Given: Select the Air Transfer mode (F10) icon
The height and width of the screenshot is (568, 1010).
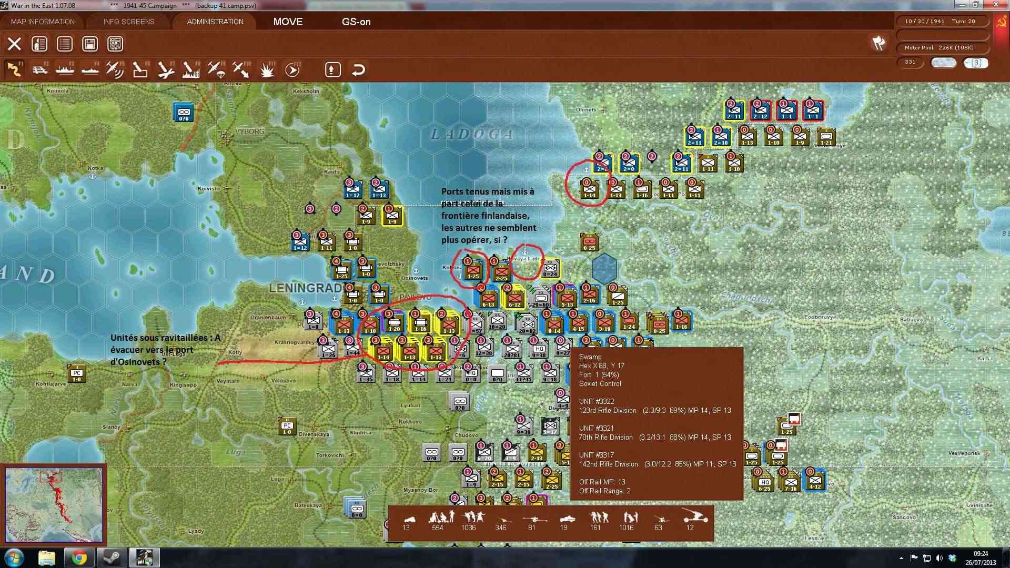Looking at the screenshot, I should pos(241,69).
